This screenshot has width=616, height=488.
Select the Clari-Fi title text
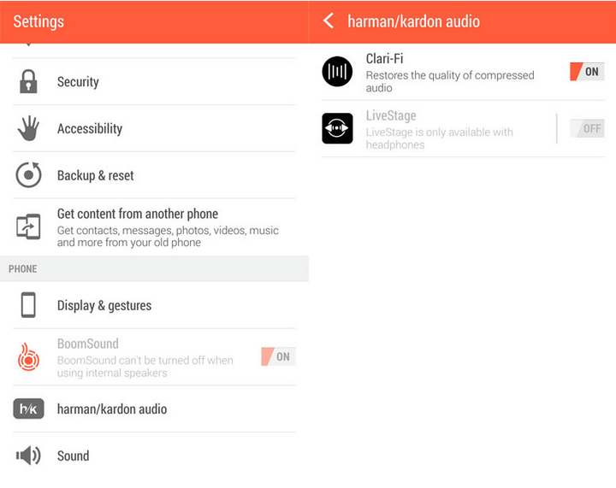tap(384, 58)
